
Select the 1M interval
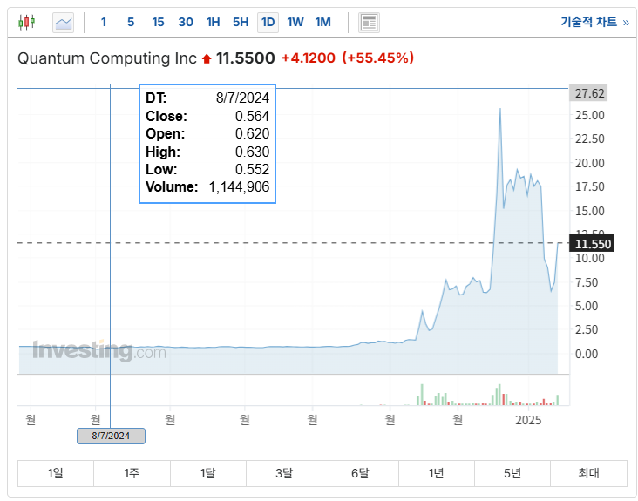(323, 22)
